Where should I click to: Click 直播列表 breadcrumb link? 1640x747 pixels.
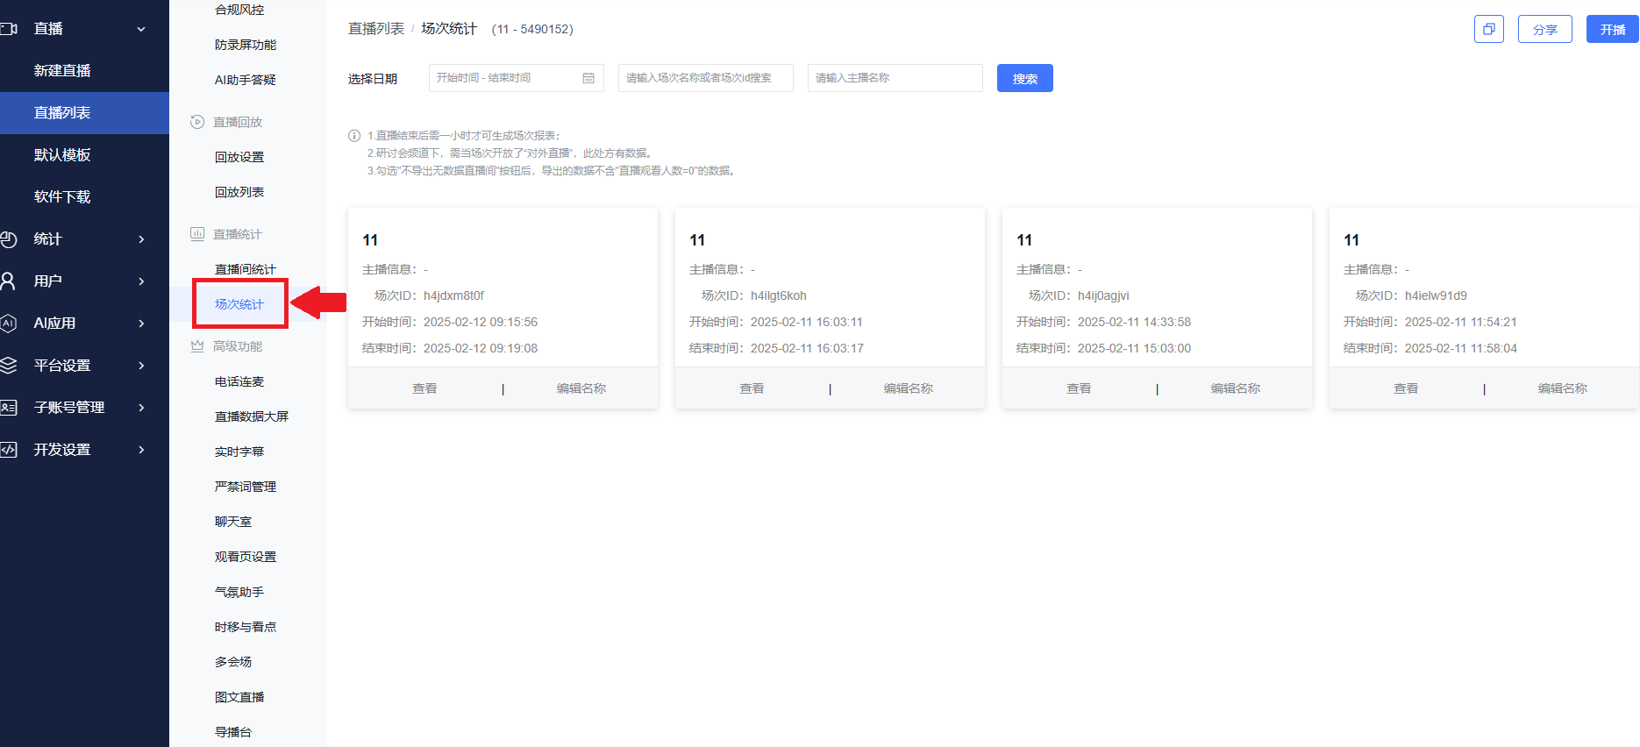click(376, 29)
